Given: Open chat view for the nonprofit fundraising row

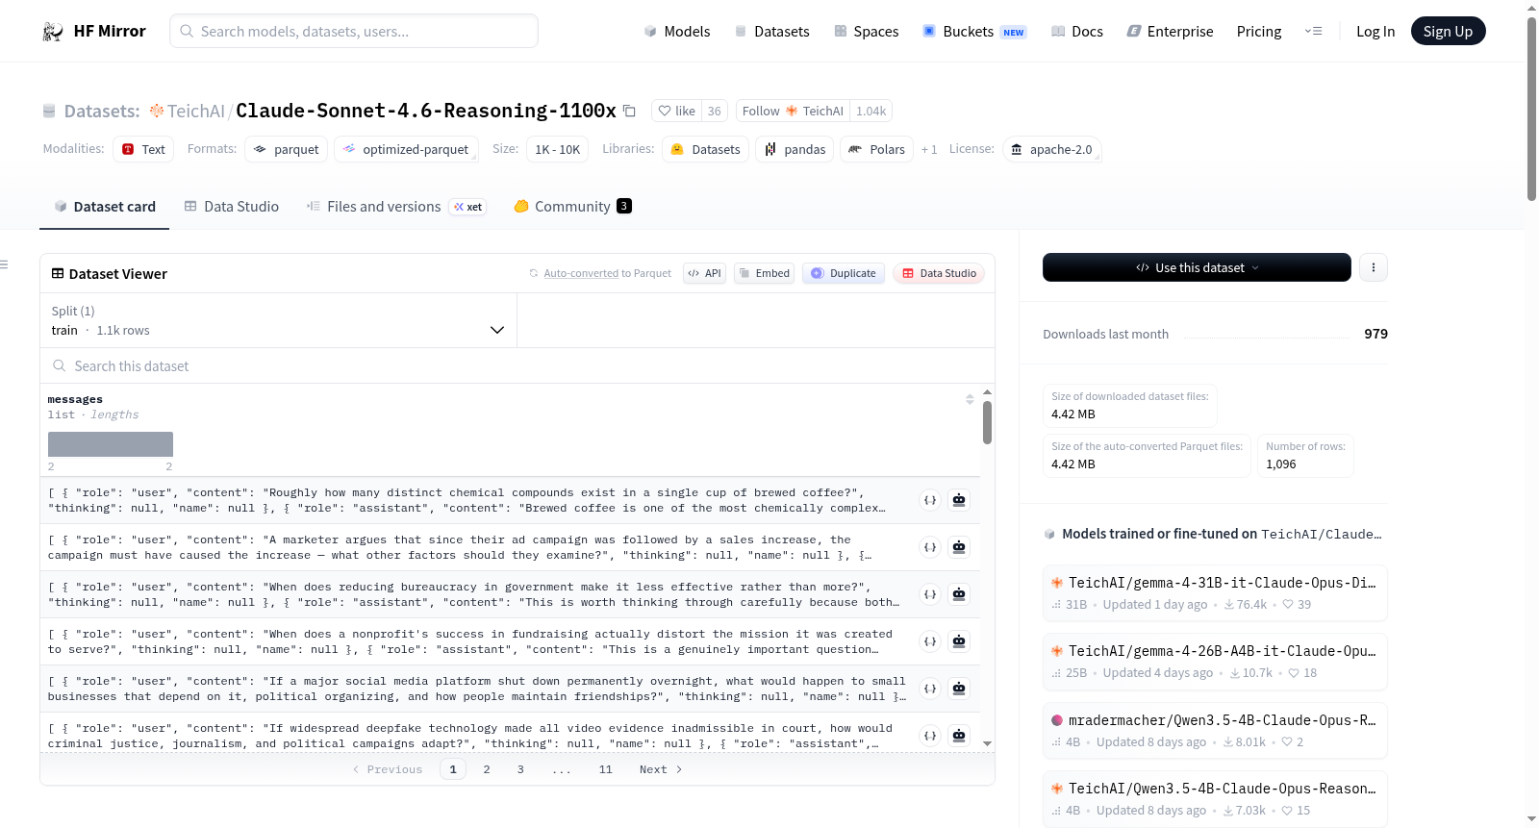Looking at the screenshot, I should (x=959, y=641).
